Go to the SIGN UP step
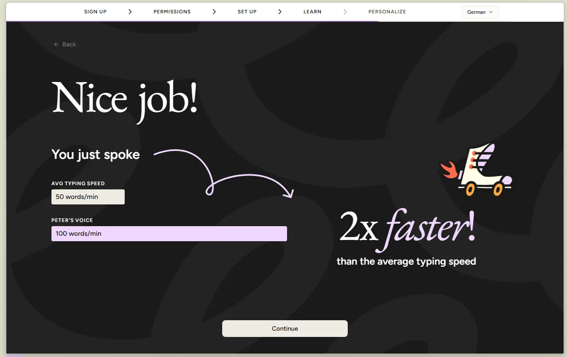567x357 pixels. [x=95, y=12]
